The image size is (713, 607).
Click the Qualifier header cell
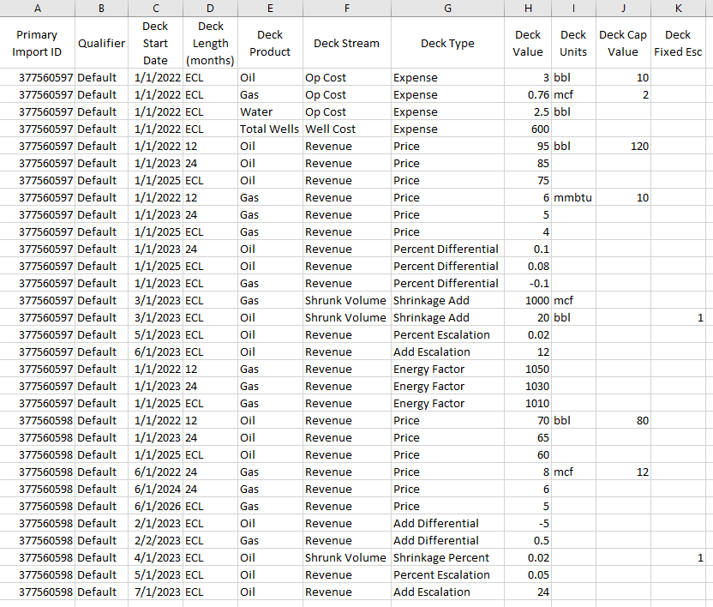pyautogui.click(x=101, y=43)
